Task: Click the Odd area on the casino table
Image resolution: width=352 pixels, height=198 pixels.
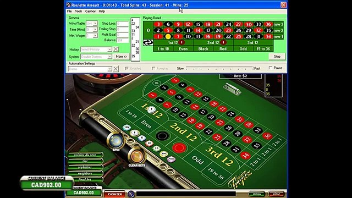Action: pos(198,160)
